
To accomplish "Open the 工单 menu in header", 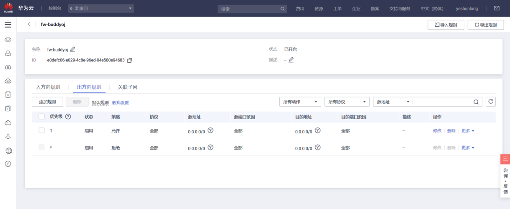I will 337,8.
